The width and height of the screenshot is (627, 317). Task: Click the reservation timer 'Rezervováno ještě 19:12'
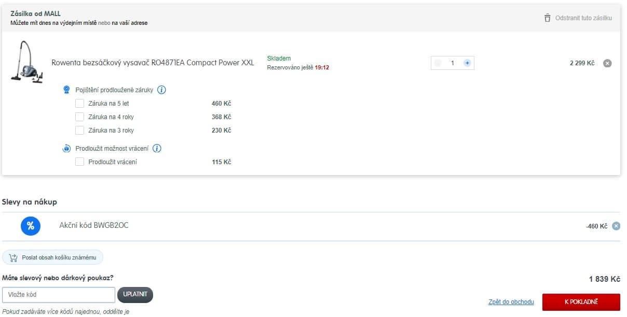pos(298,67)
